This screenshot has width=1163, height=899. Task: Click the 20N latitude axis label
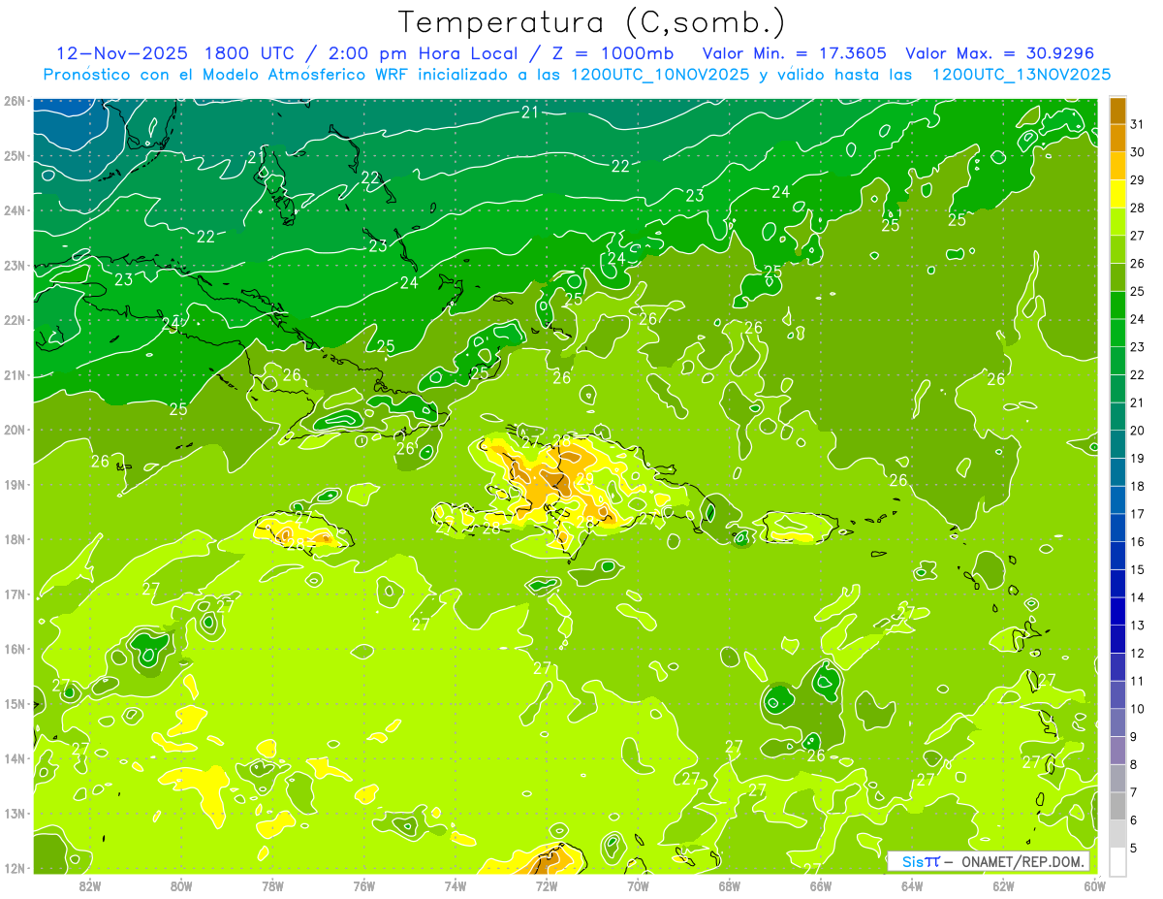(x=15, y=430)
